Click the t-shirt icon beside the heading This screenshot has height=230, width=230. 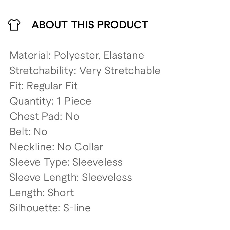point(14,25)
